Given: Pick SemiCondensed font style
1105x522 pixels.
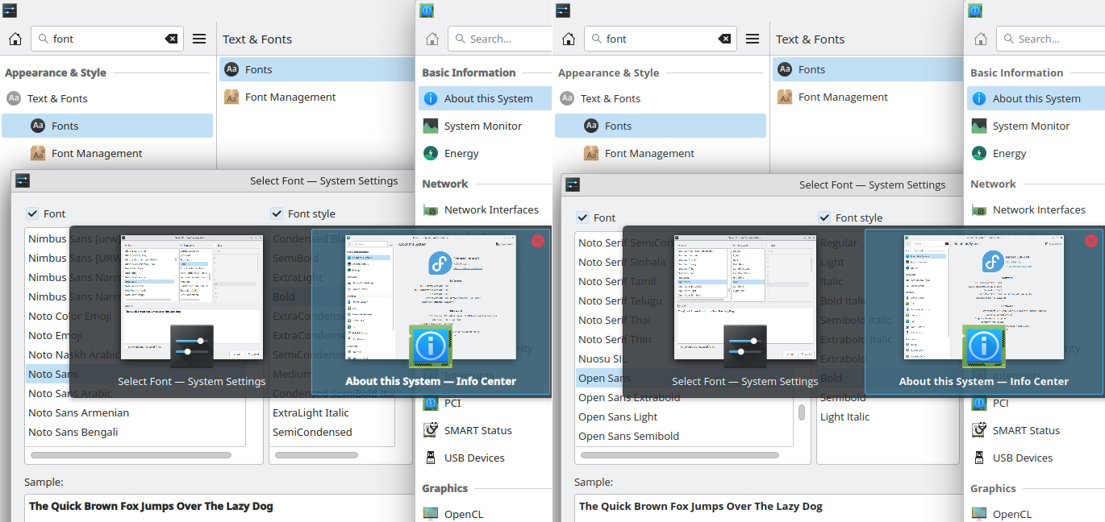Looking at the screenshot, I should (x=312, y=432).
